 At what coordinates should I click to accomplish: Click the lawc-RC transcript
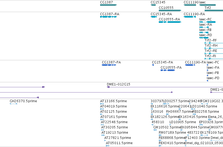207,22
